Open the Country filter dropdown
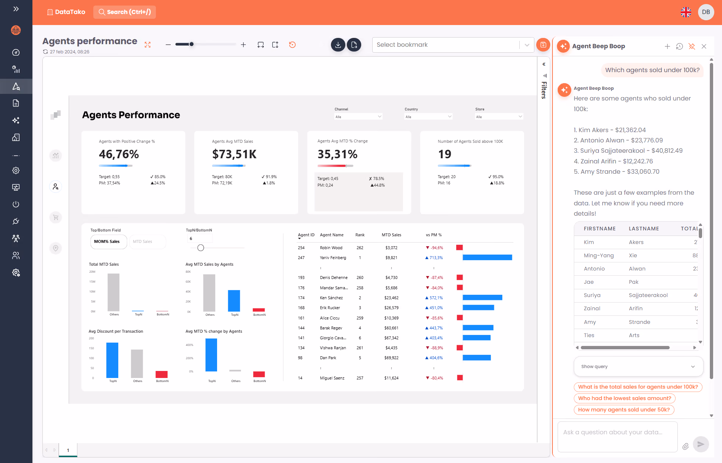Viewport: 722px width, 463px height. [x=428, y=117]
